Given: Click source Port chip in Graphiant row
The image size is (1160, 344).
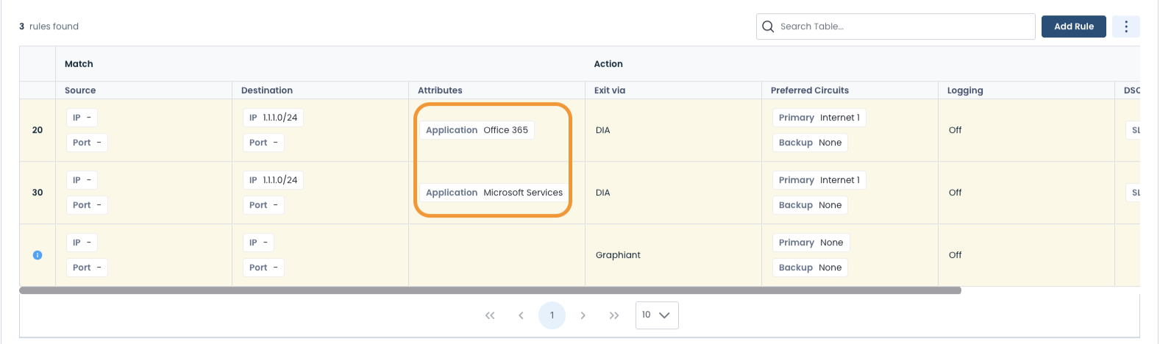Looking at the screenshot, I should tap(87, 268).
